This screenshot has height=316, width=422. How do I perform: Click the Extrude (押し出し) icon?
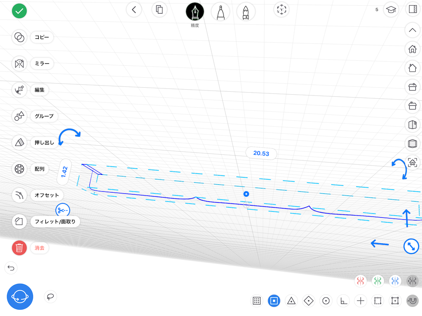point(19,142)
